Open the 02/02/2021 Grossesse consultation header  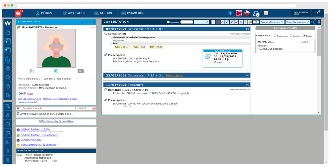(177, 29)
